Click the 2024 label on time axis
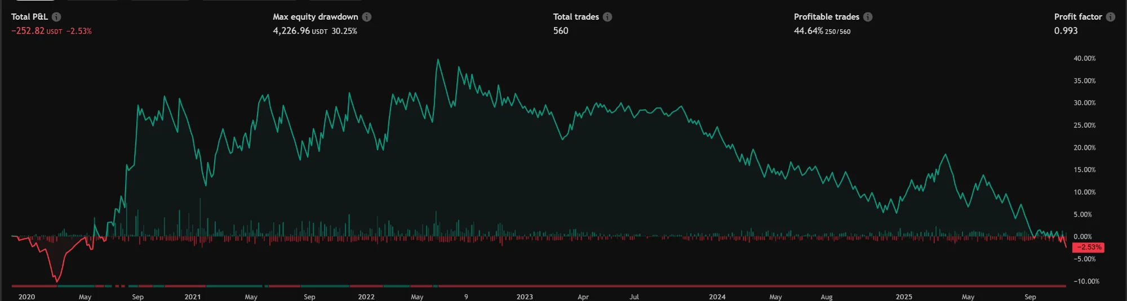The height and width of the screenshot is (301, 1127). click(717, 296)
